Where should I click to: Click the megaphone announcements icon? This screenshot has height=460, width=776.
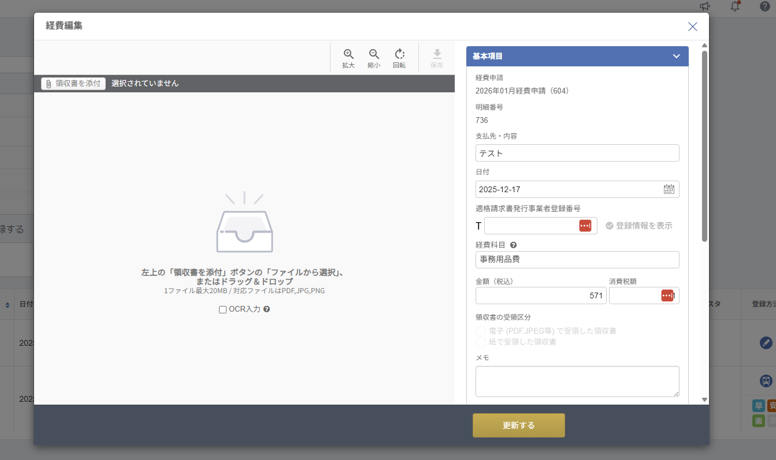coord(704,6)
